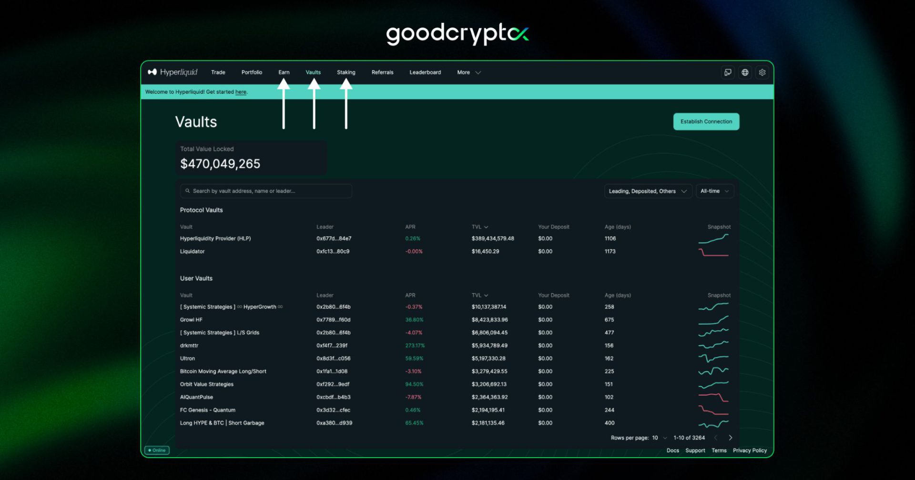Sort User Vaults by TVL
Screen dimensions: 915x480
click(480, 296)
